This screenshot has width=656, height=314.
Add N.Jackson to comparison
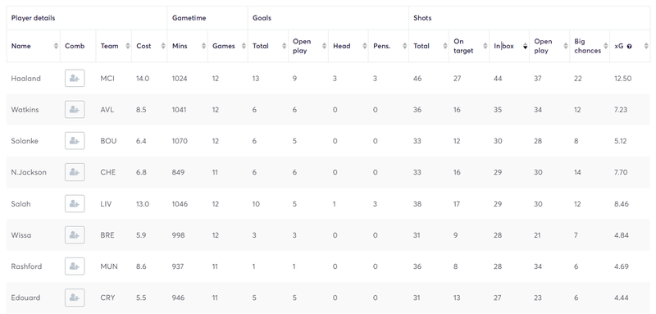(x=75, y=172)
